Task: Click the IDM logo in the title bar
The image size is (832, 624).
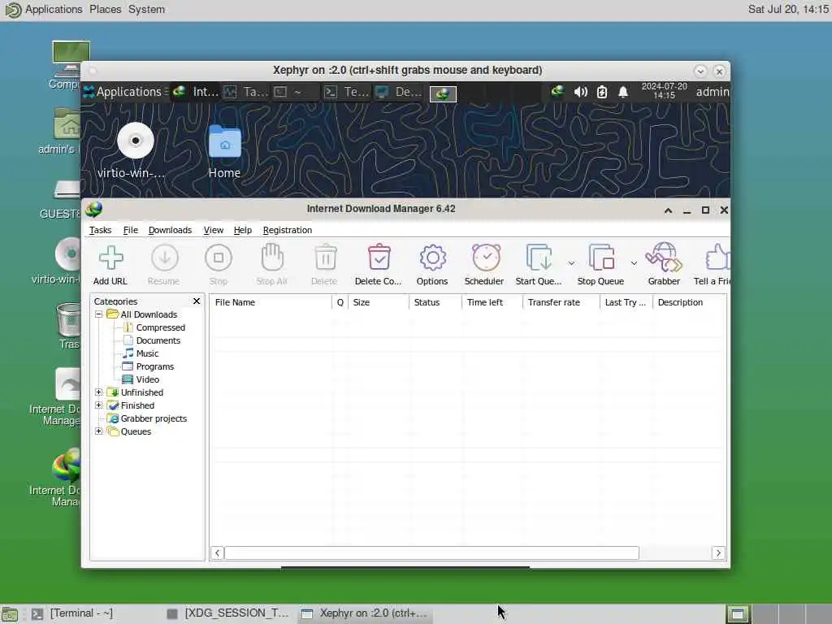Action: (94, 209)
